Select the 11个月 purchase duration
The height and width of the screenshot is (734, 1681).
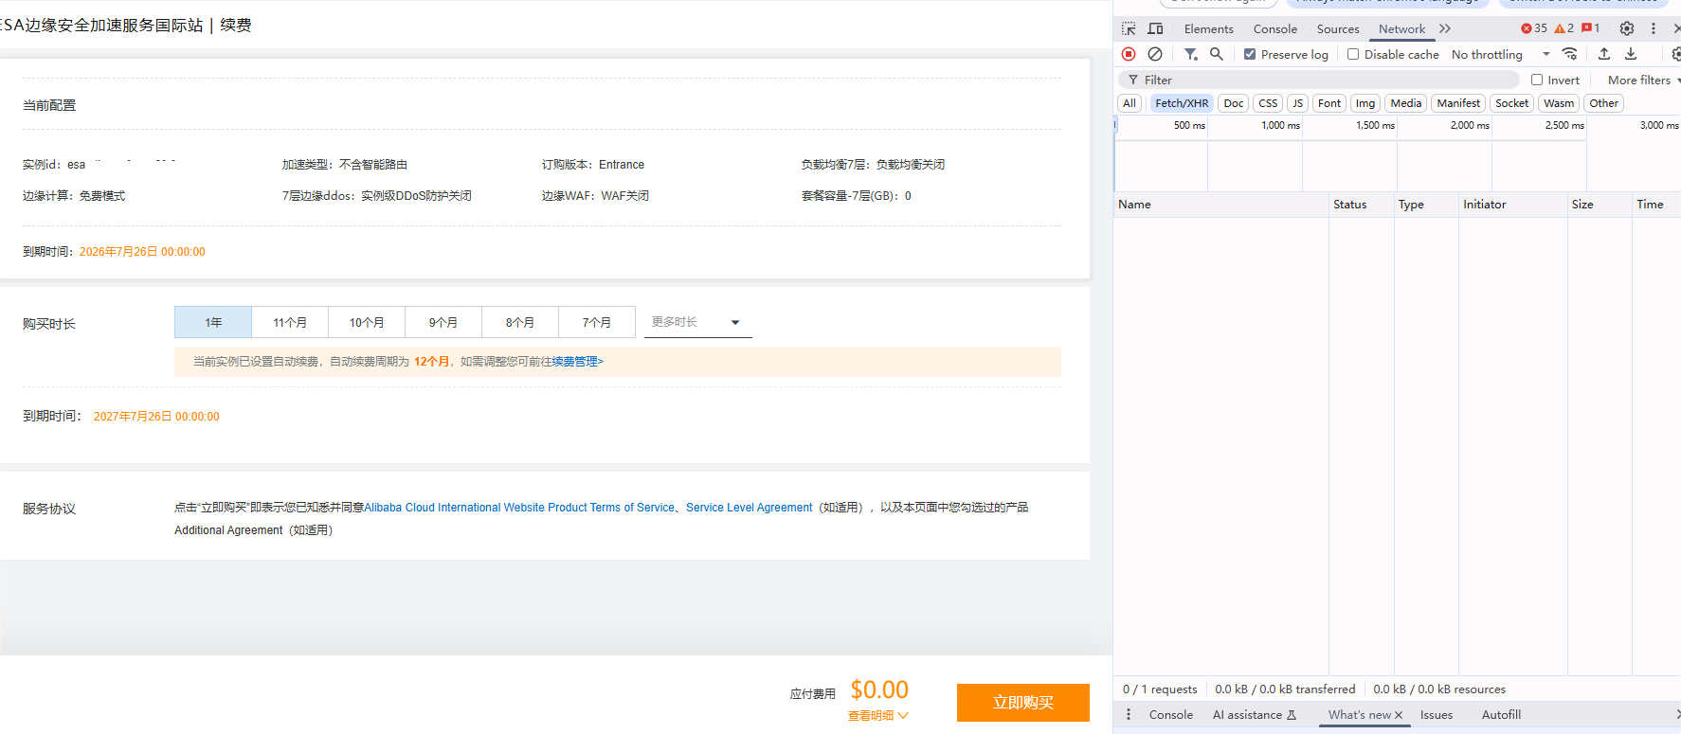pos(290,322)
